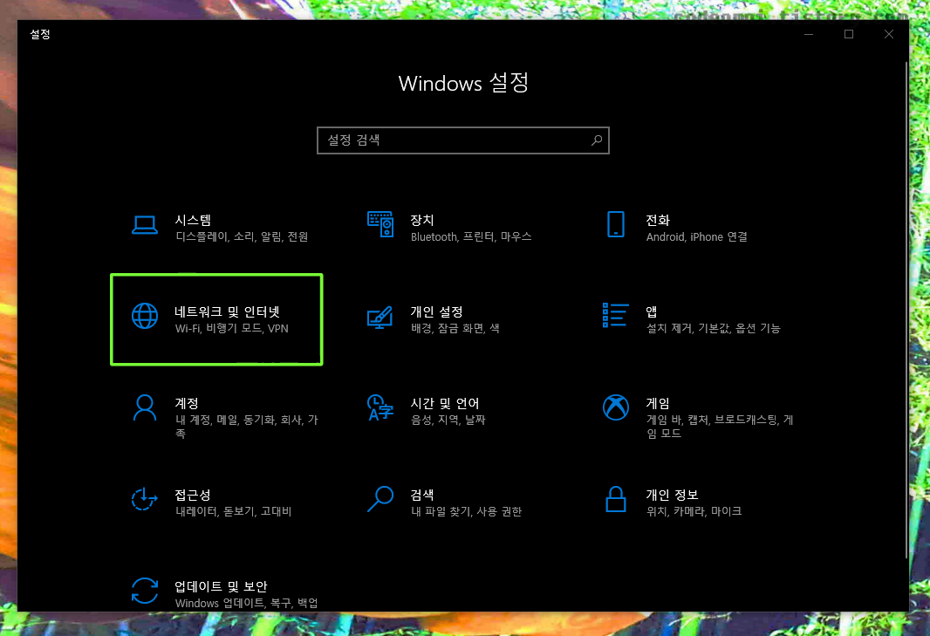Screen dimensions: 930x636
Task: Open the 시스템 settings title
Action: pos(193,220)
